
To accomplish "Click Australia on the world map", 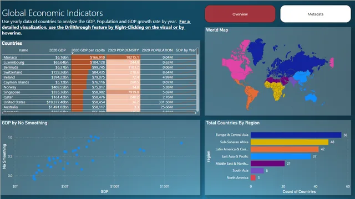I will click(x=311, y=97).
